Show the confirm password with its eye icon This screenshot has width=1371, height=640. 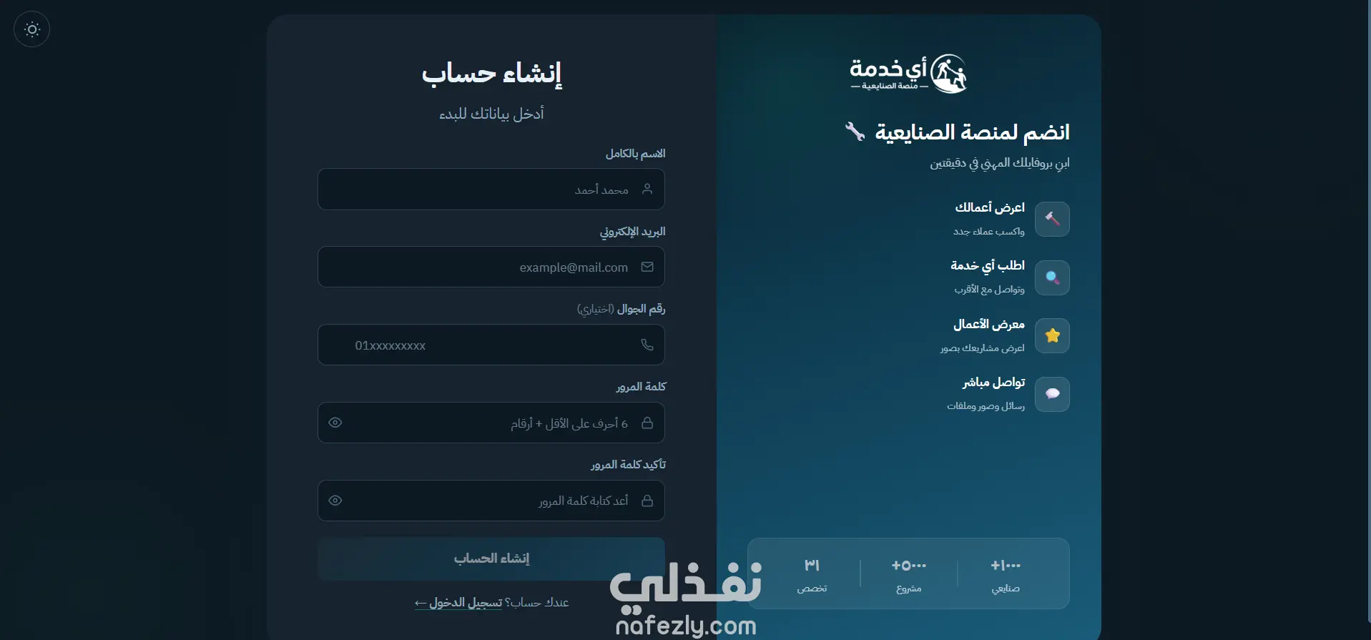tap(335, 501)
